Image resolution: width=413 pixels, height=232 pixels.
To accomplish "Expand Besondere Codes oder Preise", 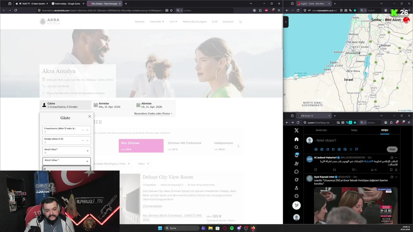I will pos(153,113).
